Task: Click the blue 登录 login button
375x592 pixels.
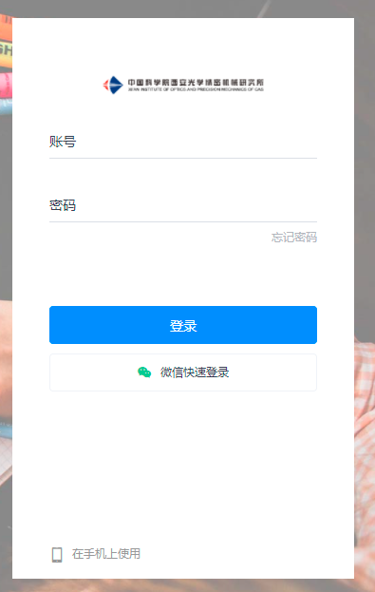Action: click(x=183, y=325)
